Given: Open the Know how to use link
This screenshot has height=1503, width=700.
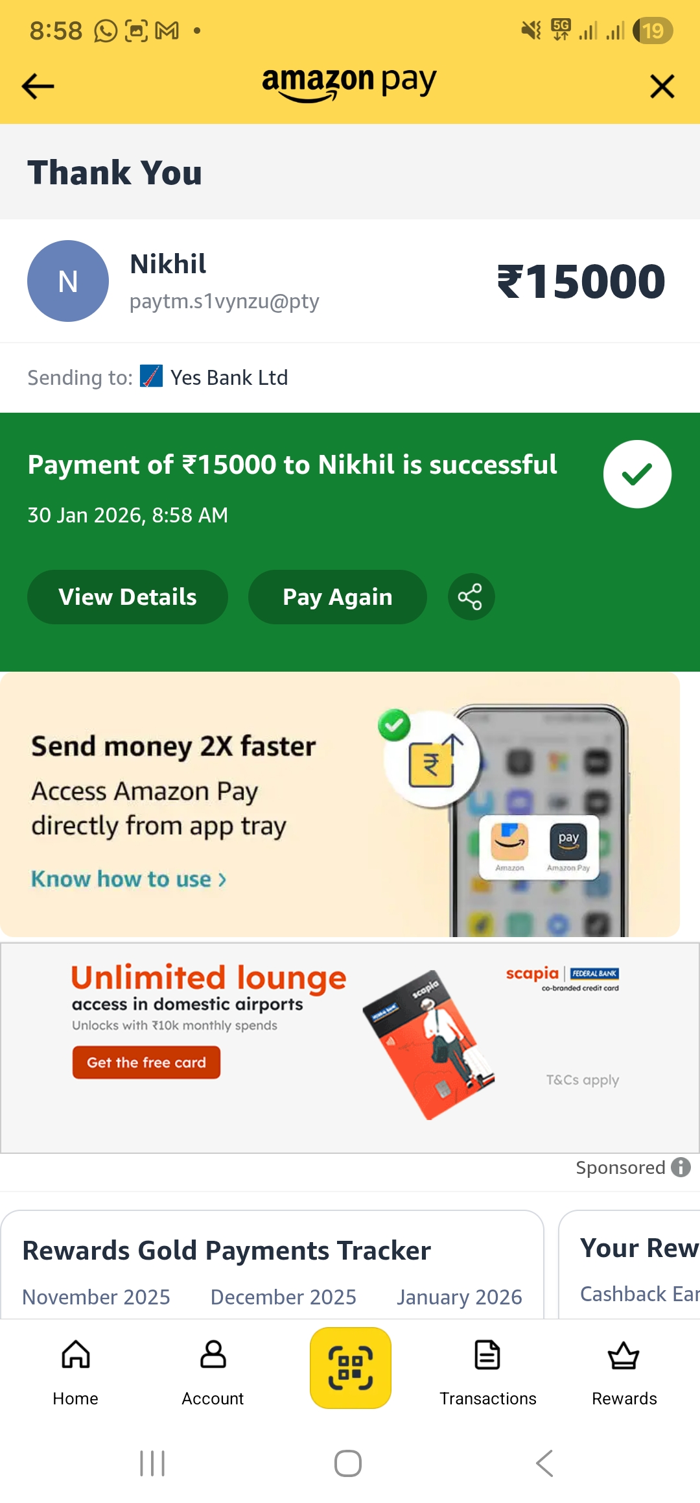Looking at the screenshot, I should point(129,879).
